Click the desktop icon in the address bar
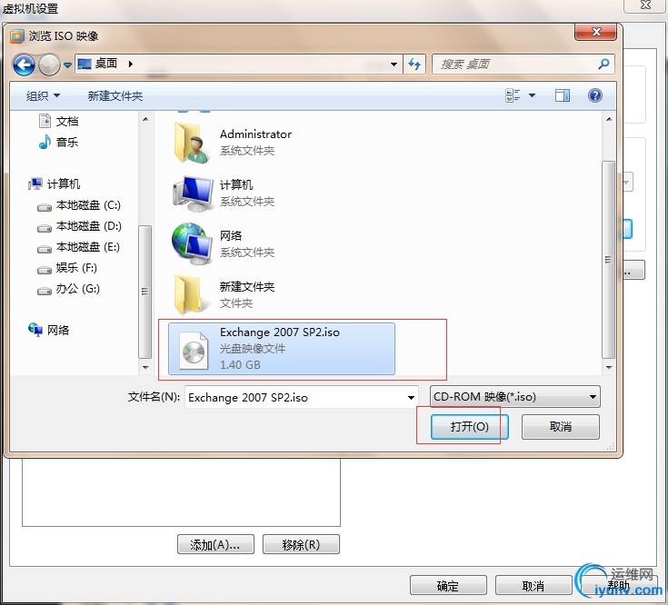 pos(85,64)
